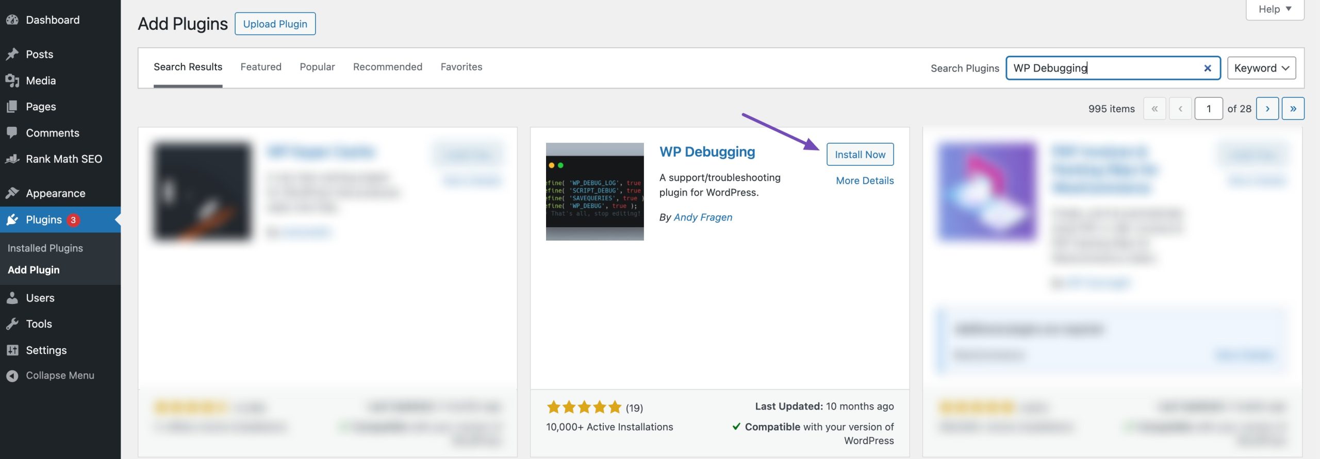1320x459 pixels.
Task: Collapse the admin sidebar menu
Action: pos(50,376)
